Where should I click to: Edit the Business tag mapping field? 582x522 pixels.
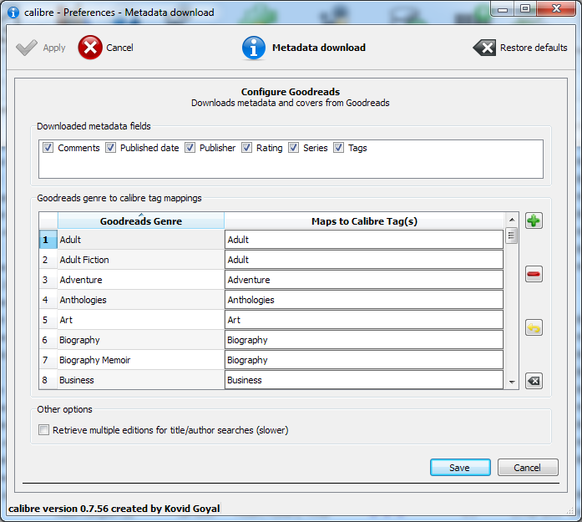click(x=364, y=380)
